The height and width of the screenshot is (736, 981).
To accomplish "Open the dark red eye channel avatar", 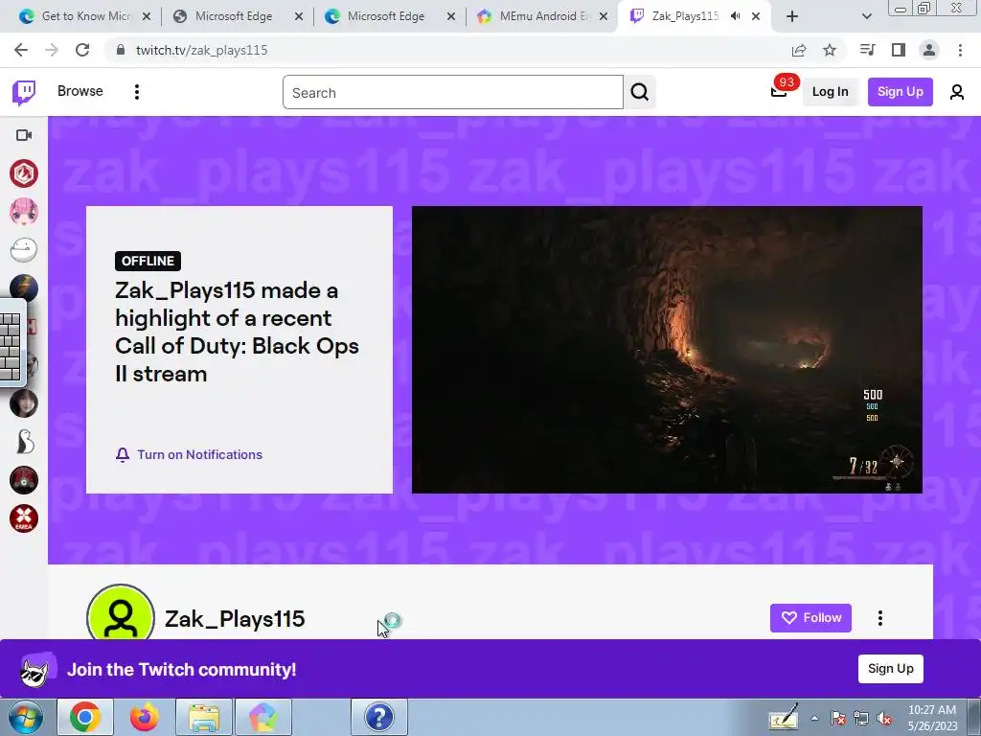I will [24, 480].
